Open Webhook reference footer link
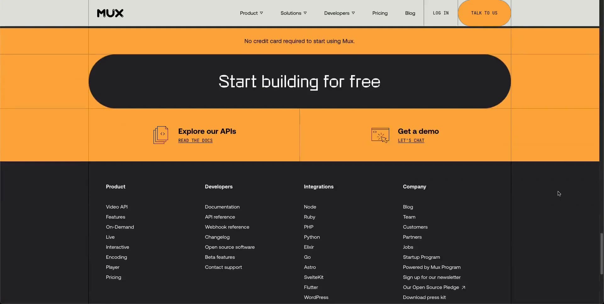Image resolution: width=604 pixels, height=304 pixels. pyautogui.click(x=227, y=227)
